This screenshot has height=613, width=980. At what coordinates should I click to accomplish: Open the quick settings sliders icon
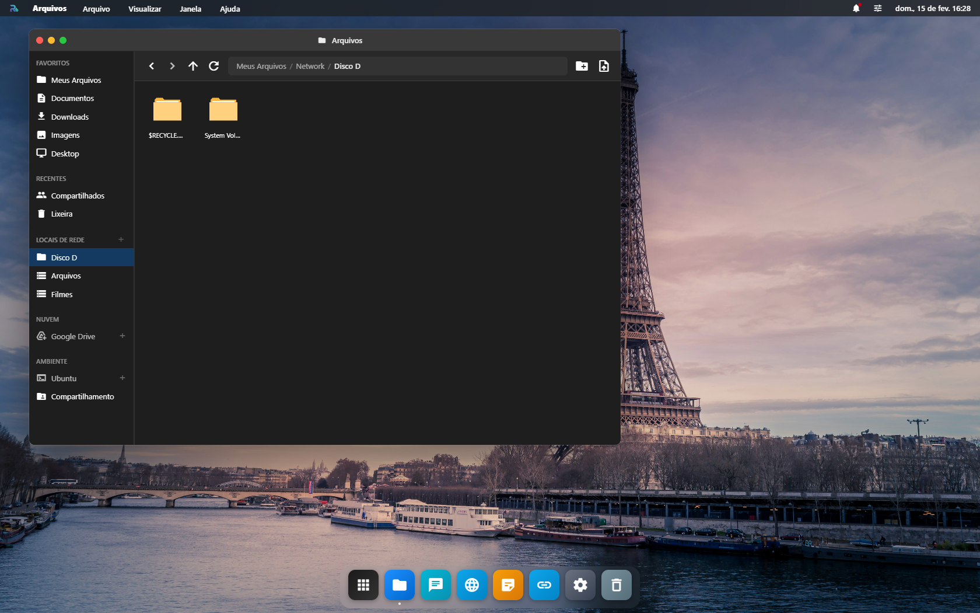point(877,8)
